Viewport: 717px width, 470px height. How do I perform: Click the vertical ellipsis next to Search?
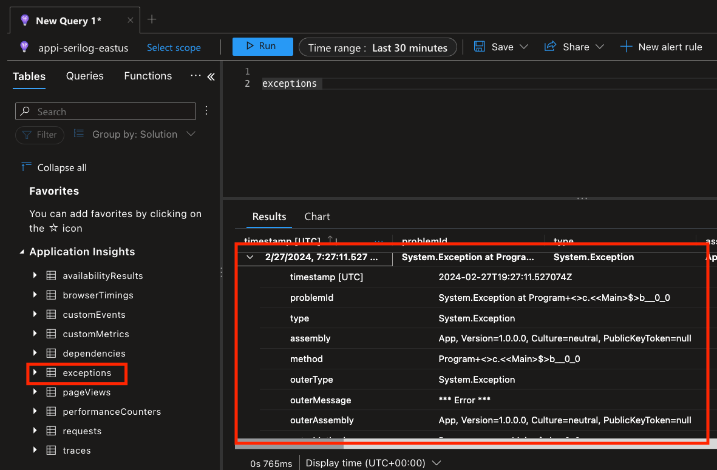point(206,111)
